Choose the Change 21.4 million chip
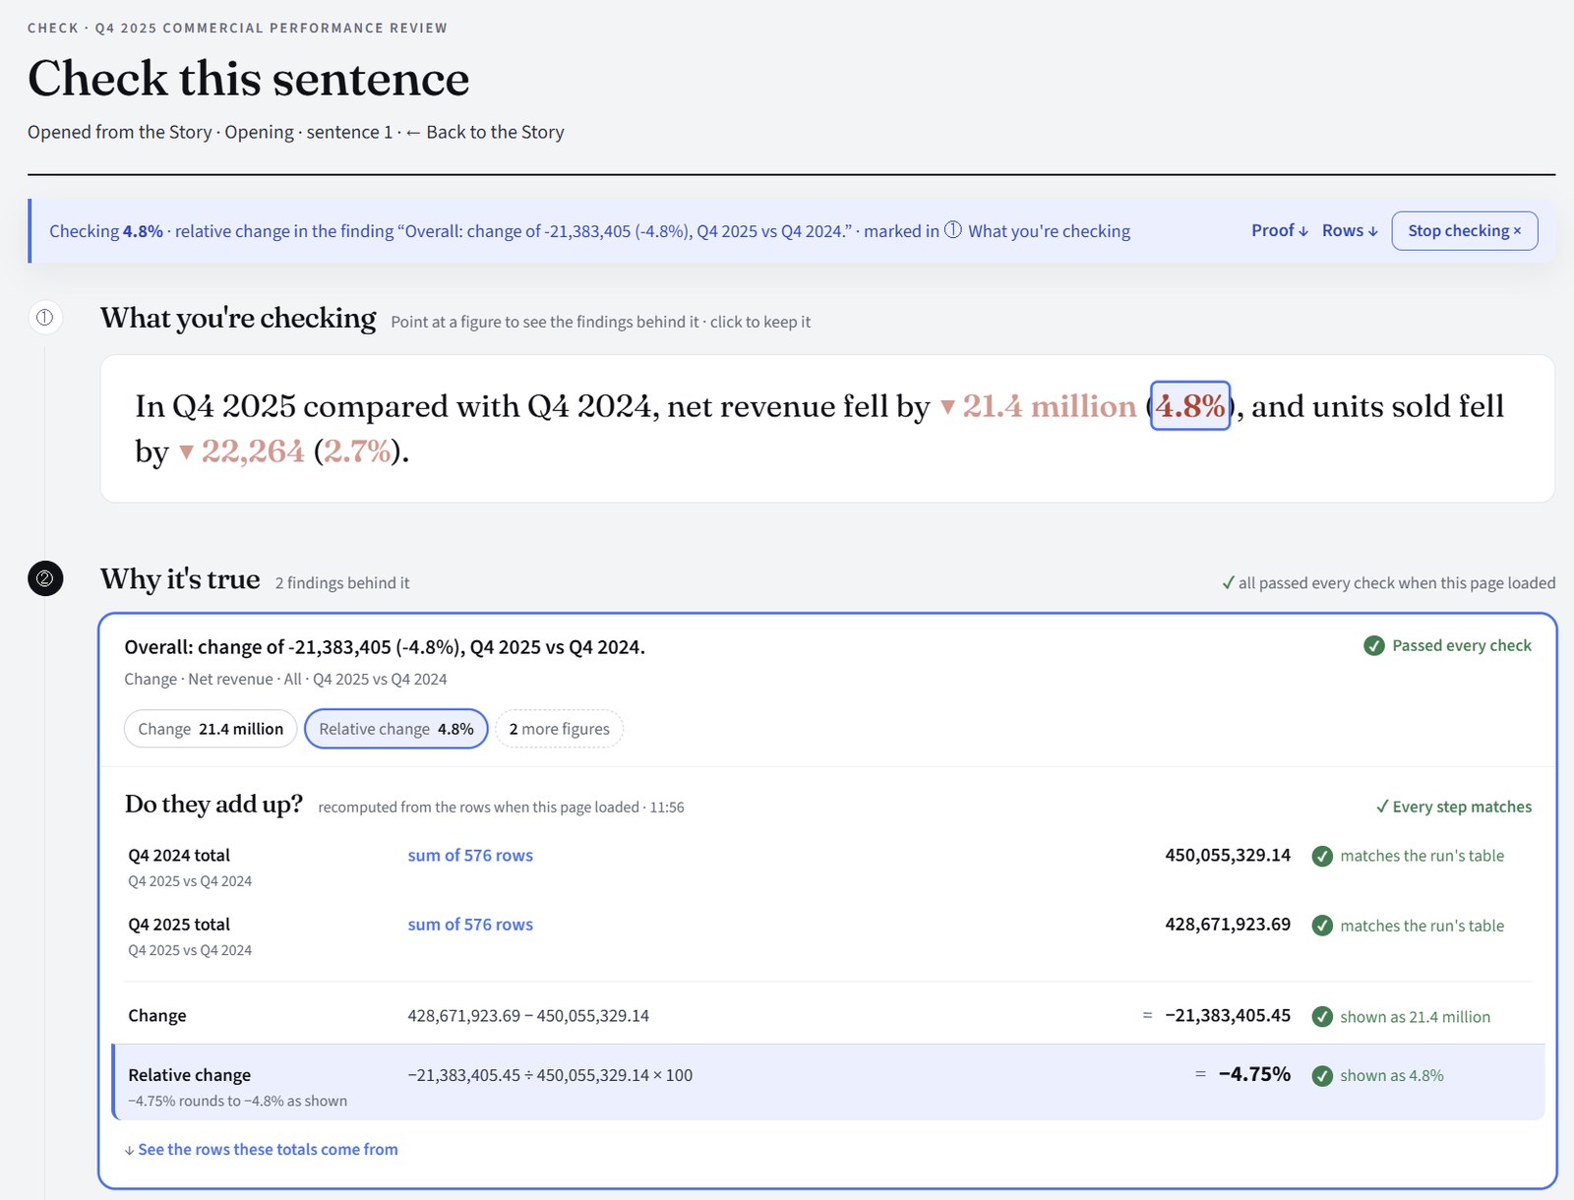The width and height of the screenshot is (1574, 1200). 211,729
